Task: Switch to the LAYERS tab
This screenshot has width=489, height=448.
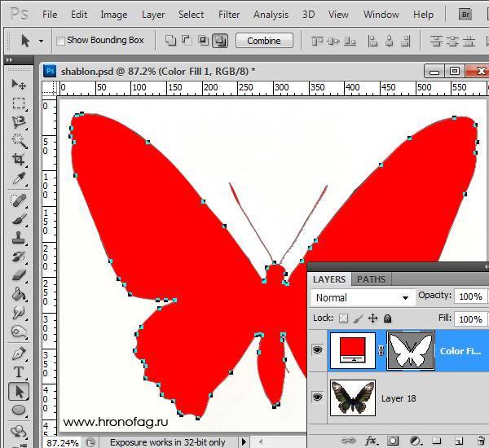Action: [x=329, y=279]
